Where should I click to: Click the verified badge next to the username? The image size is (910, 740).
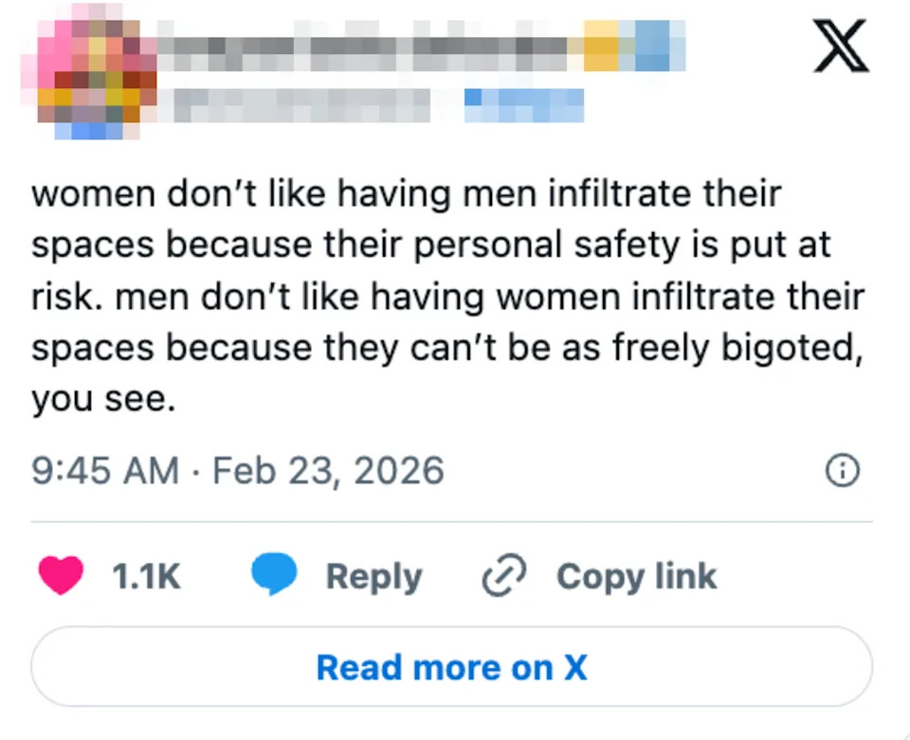click(x=654, y=47)
